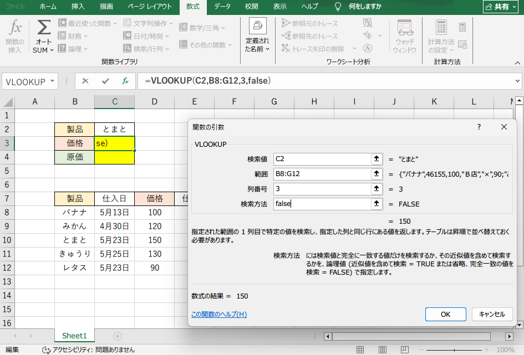Select the Sheet1 worksheet tab
The height and width of the screenshot is (355, 524).
74,336
